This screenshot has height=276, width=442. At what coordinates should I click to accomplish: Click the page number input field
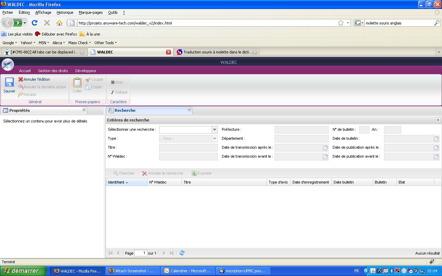pyautogui.click(x=141, y=253)
